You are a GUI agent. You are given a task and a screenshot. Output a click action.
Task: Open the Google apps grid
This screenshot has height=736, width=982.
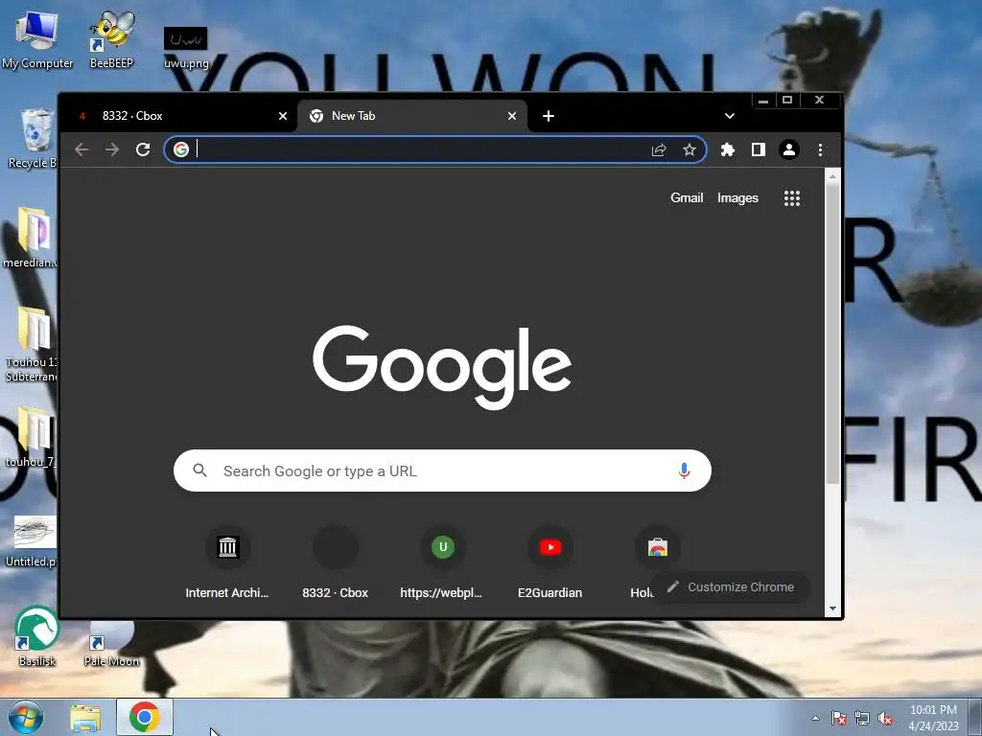[792, 198]
